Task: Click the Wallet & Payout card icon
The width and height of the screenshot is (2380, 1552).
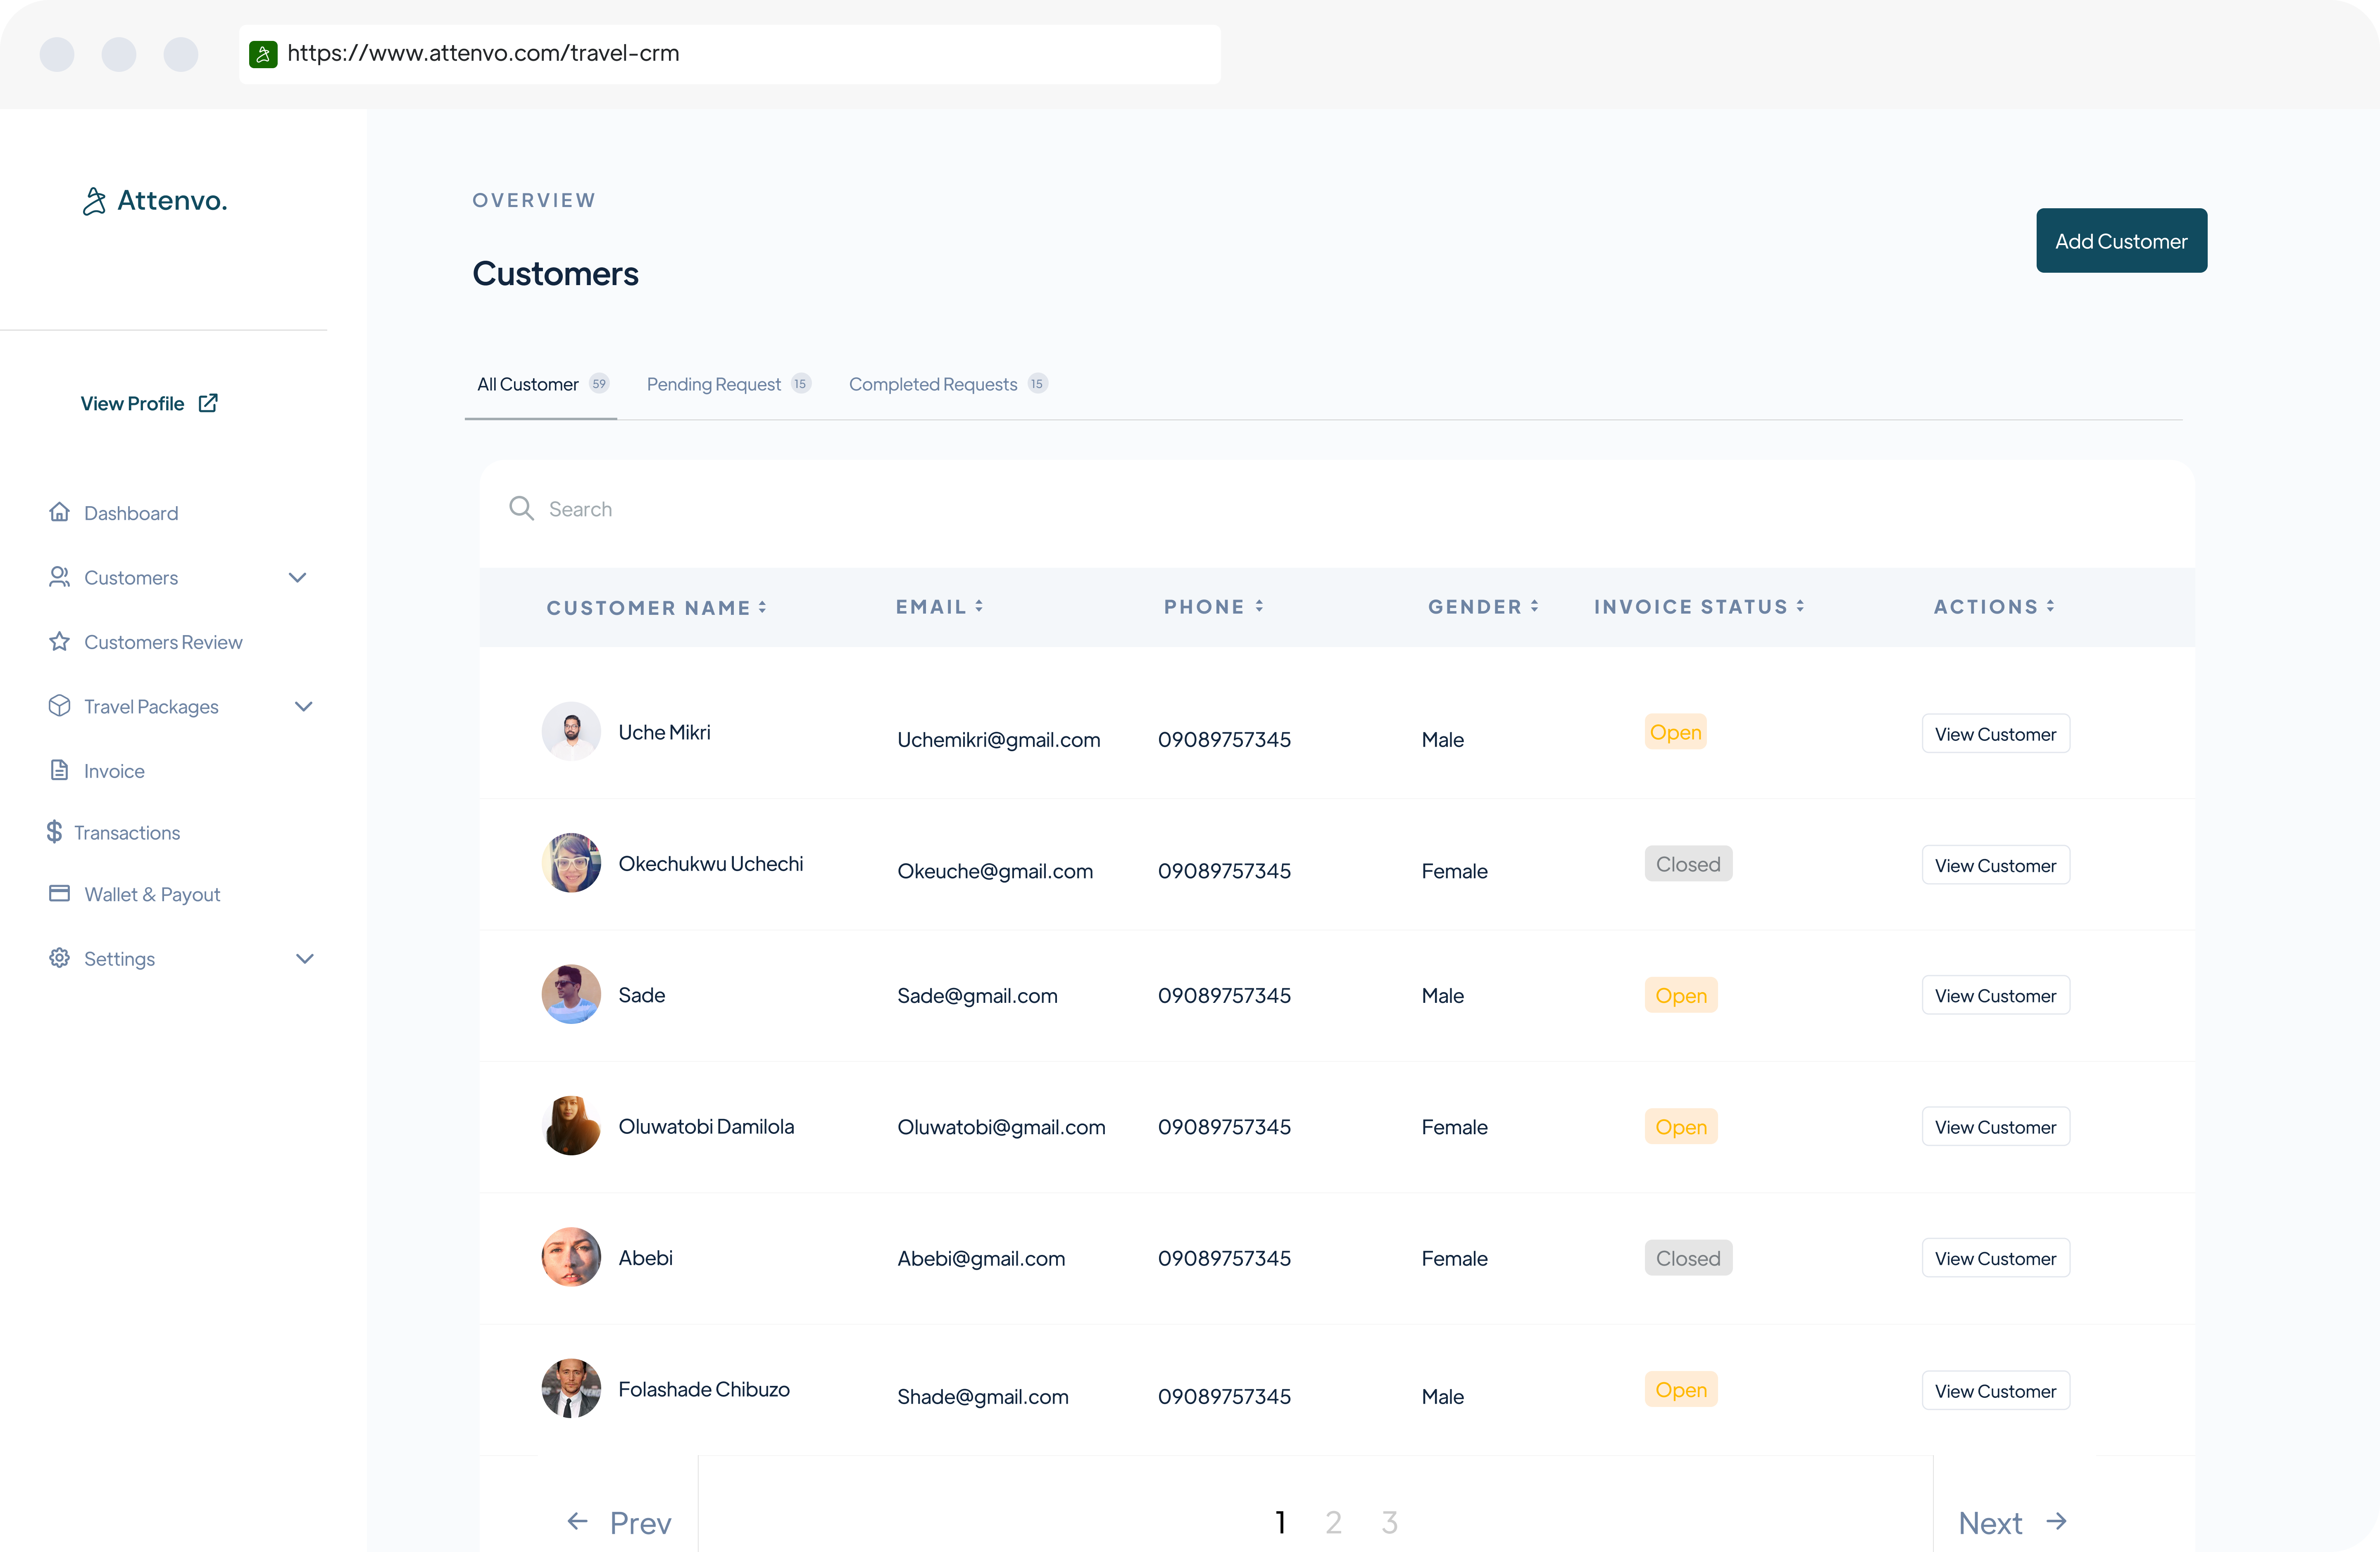Action: 59,893
